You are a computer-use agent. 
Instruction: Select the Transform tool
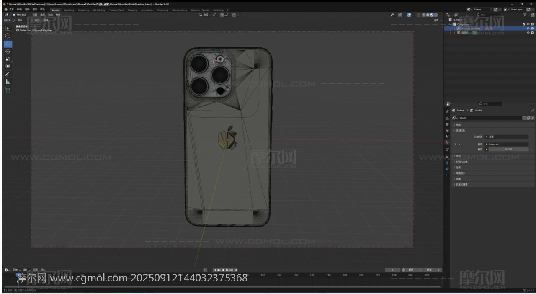[8, 66]
